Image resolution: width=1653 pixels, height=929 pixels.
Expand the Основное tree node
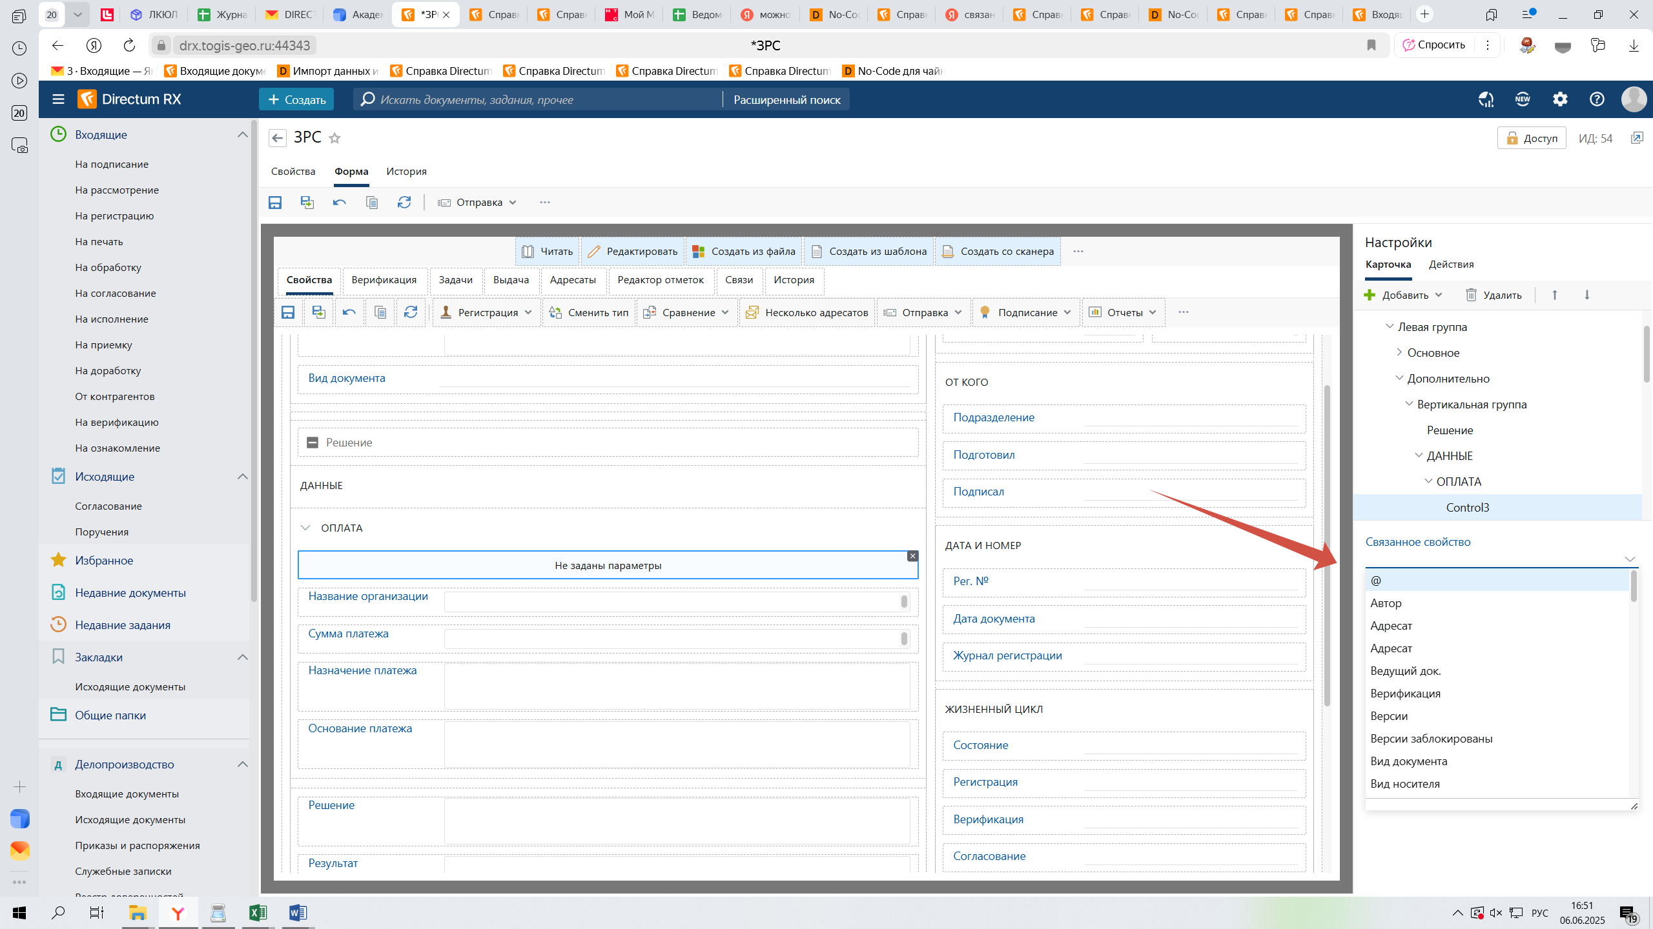pos(1399,352)
